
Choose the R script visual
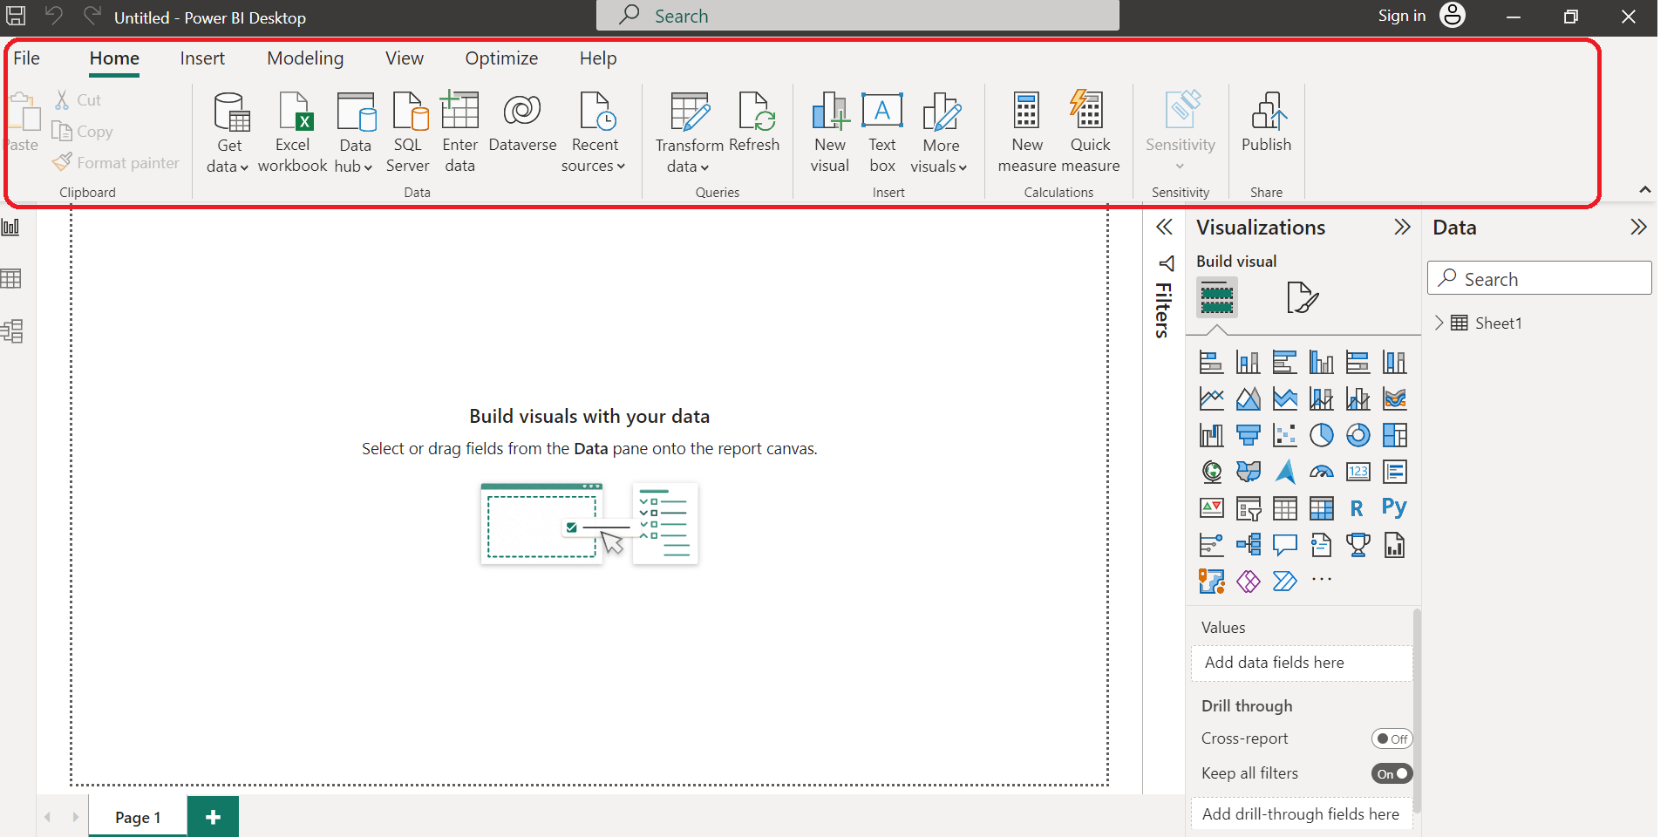(1358, 508)
